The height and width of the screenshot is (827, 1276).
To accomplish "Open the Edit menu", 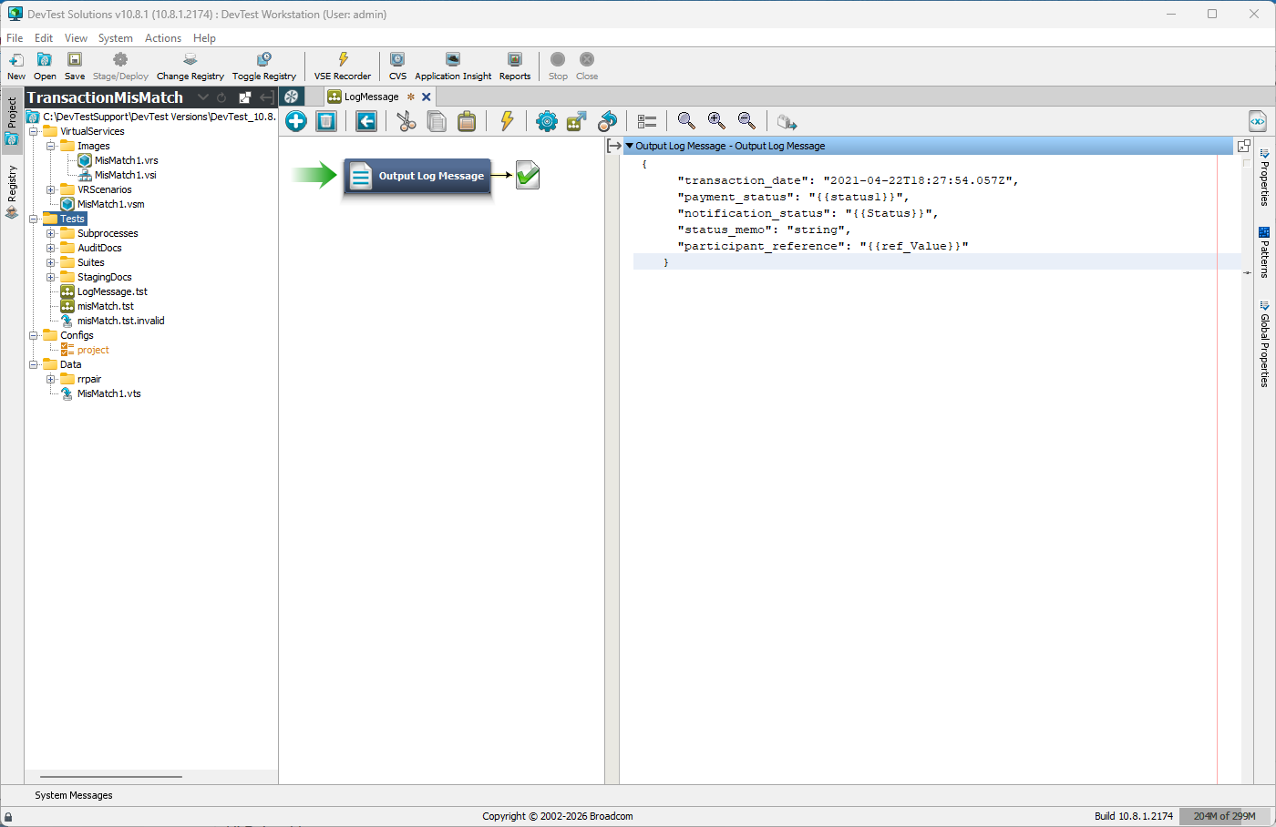I will coord(44,38).
